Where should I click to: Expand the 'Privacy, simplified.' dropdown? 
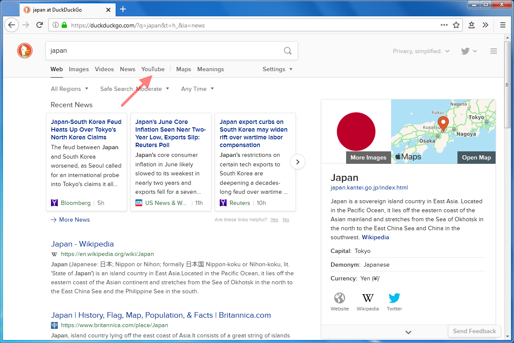(421, 51)
